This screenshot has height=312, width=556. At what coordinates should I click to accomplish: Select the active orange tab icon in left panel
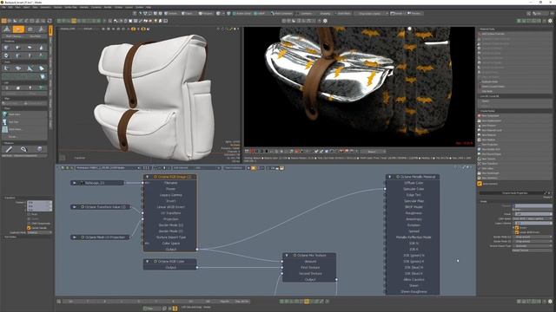pyautogui.click(x=18, y=29)
